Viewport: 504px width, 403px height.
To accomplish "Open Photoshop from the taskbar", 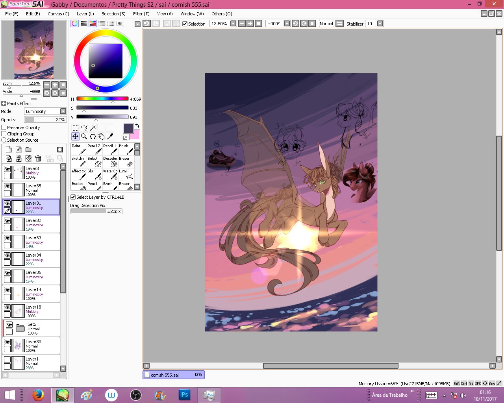I will coord(184,395).
